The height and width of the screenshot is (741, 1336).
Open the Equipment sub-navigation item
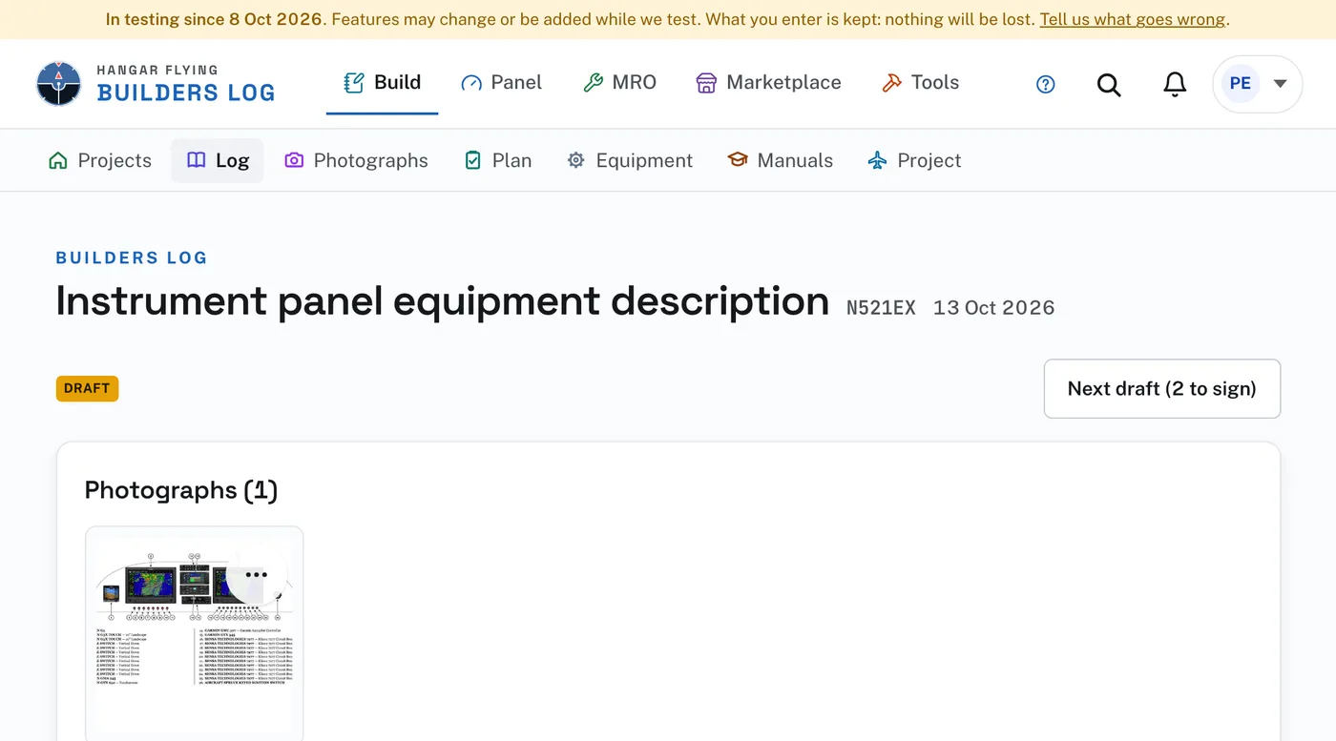630,160
